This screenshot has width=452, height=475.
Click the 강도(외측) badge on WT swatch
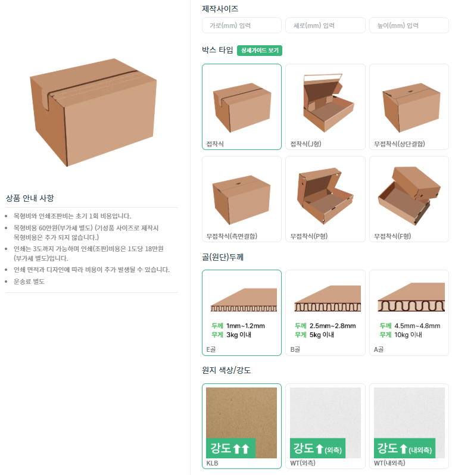tap(317, 448)
